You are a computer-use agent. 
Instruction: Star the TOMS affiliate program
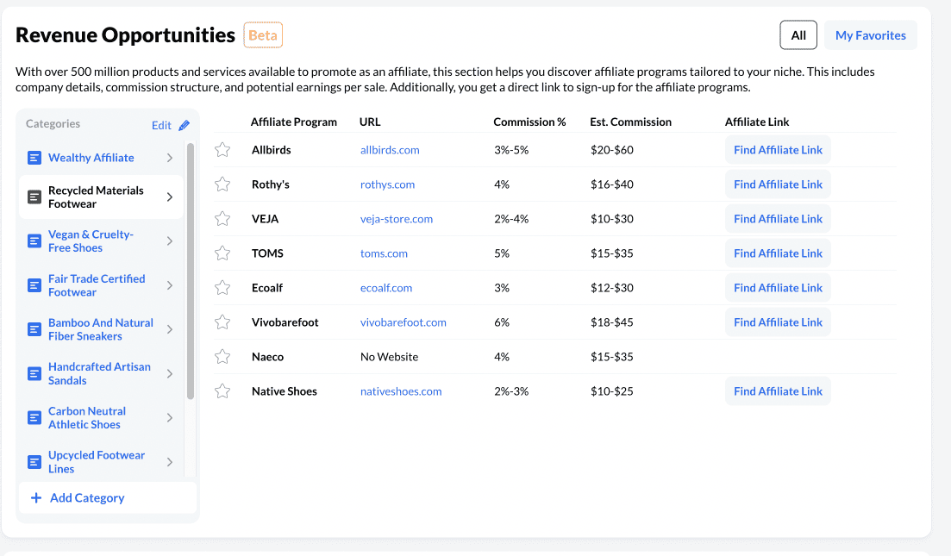222,253
